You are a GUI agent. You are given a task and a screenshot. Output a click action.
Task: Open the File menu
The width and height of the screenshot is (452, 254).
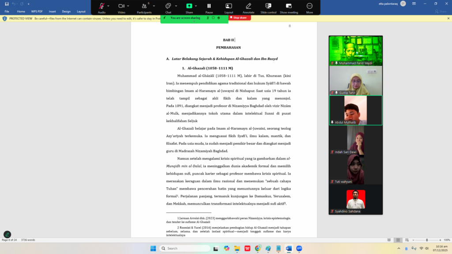[7, 11]
